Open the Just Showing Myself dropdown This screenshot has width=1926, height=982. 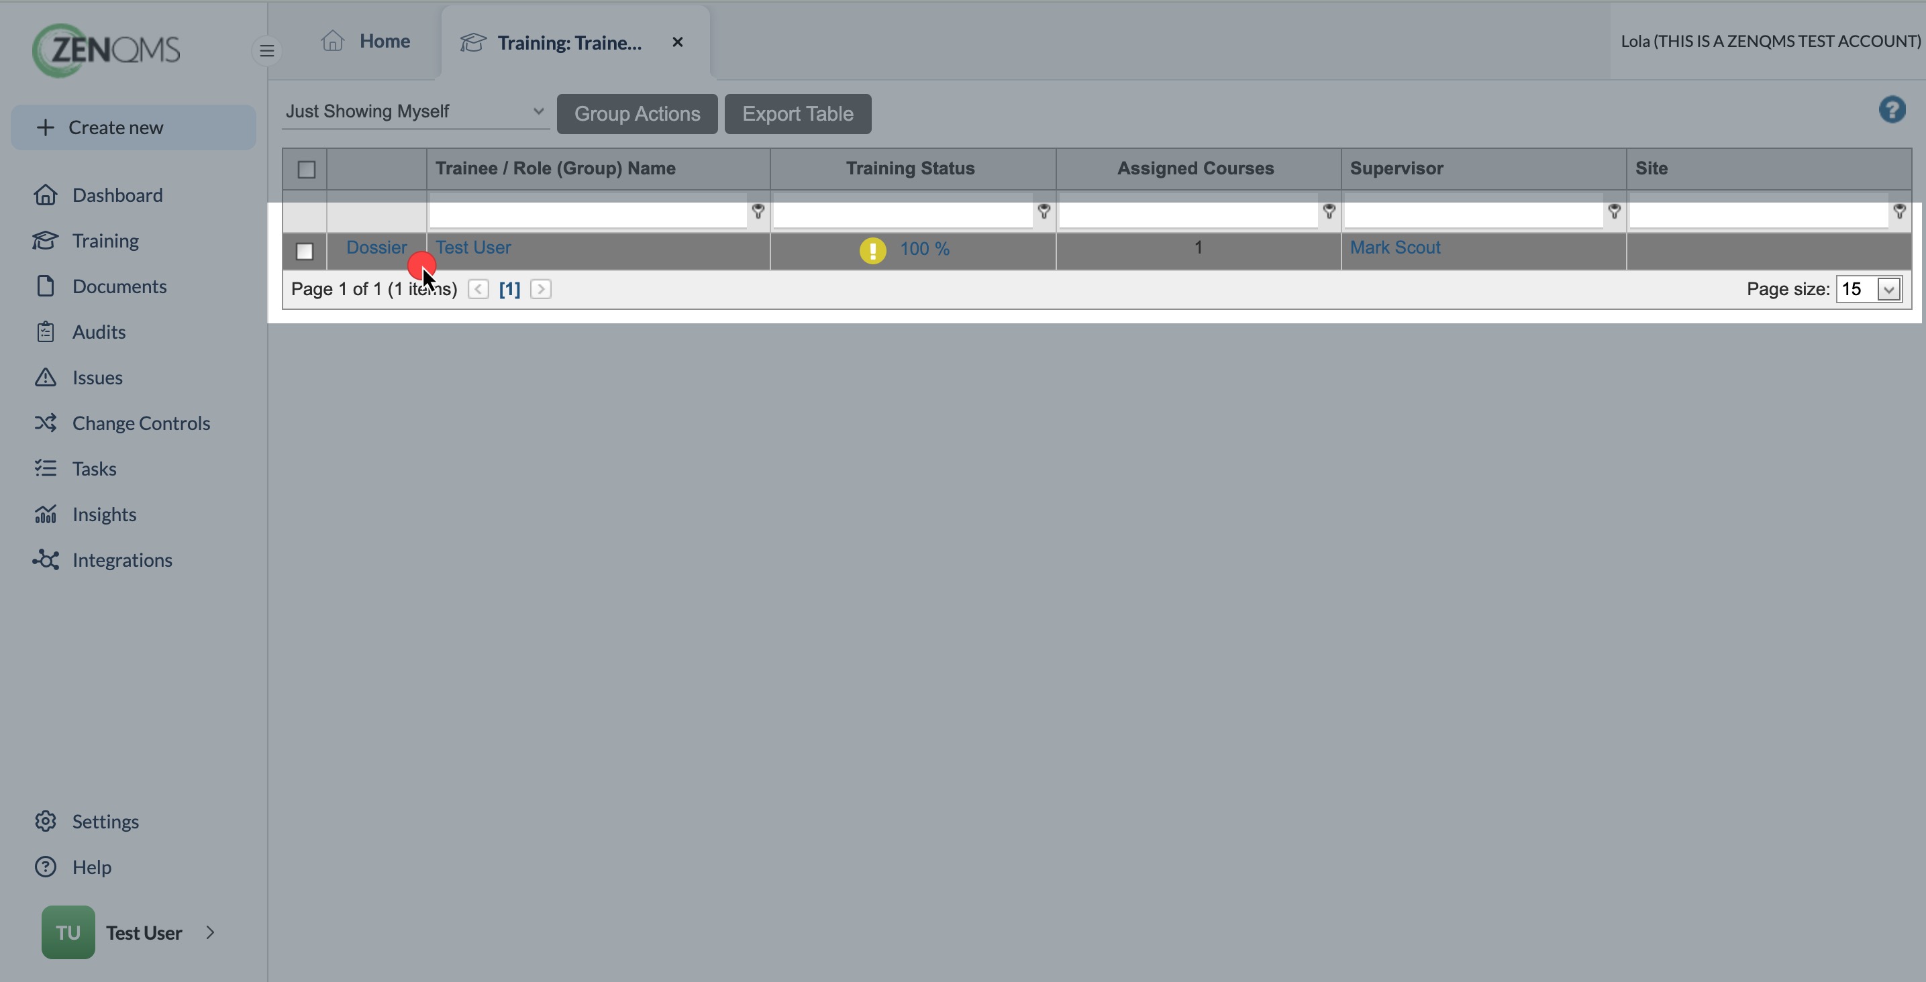[415, 111]
